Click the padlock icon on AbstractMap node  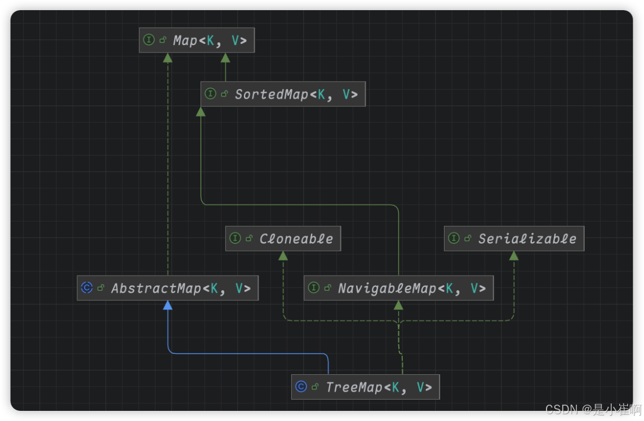click(99, 288)
